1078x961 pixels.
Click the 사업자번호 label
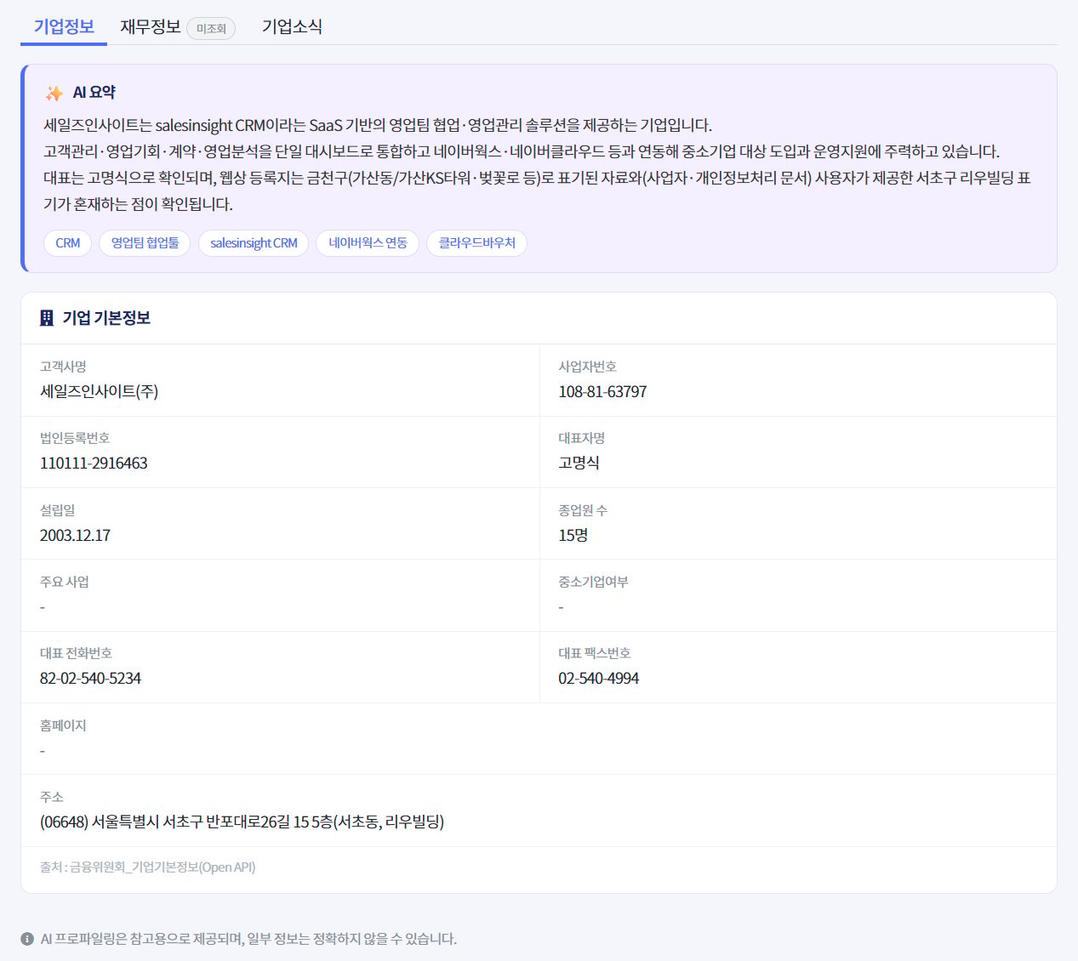tap(587, 367)
